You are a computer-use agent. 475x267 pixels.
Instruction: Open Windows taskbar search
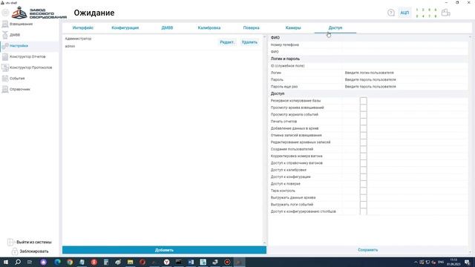click(18, 262)
